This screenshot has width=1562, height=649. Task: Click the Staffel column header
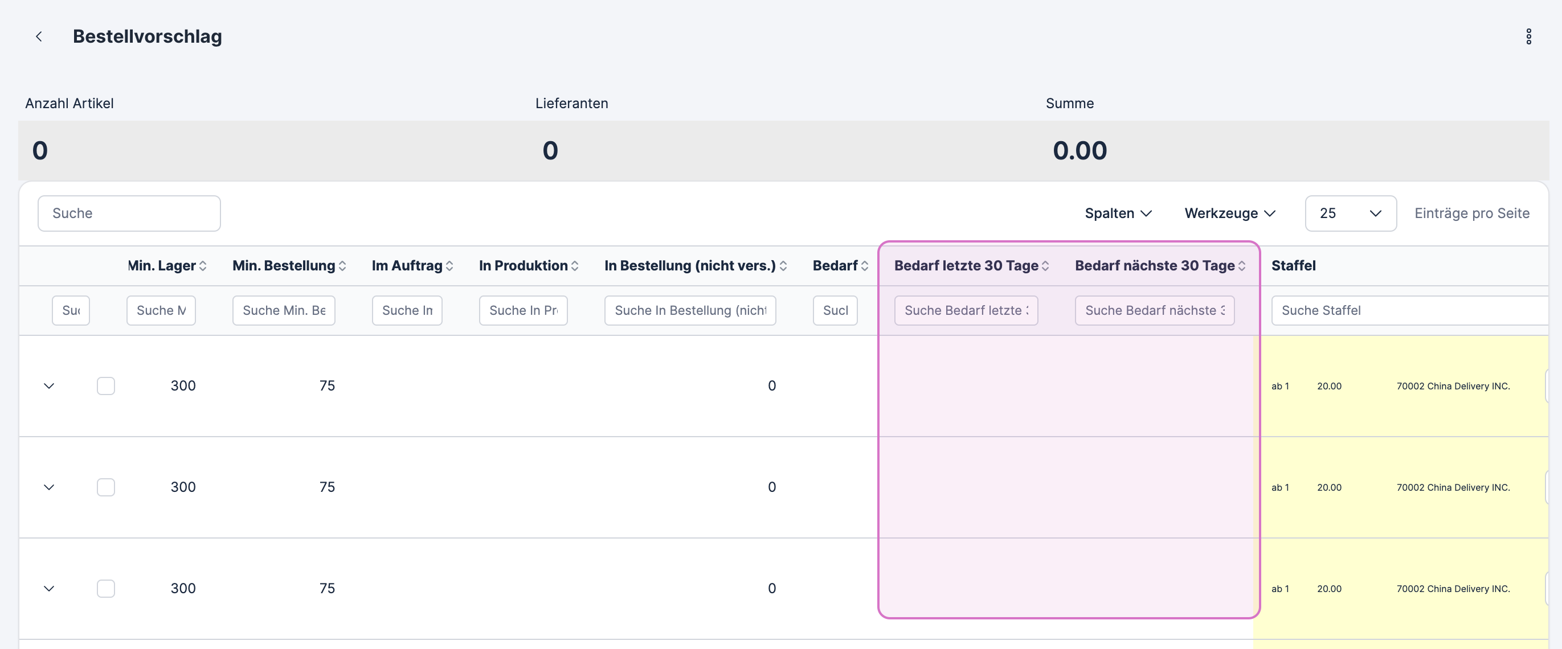coord(1293,265)
